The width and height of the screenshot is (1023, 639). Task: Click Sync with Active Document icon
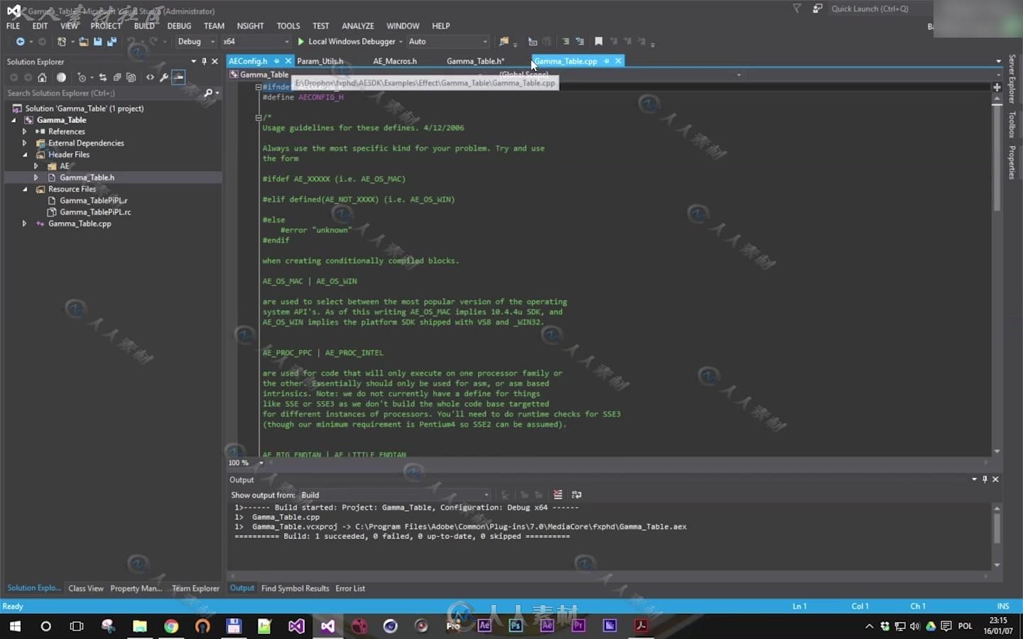coord(103,77)
